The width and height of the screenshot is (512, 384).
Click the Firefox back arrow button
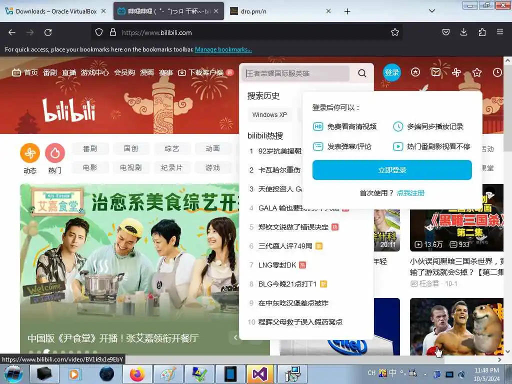pos(12,32)
